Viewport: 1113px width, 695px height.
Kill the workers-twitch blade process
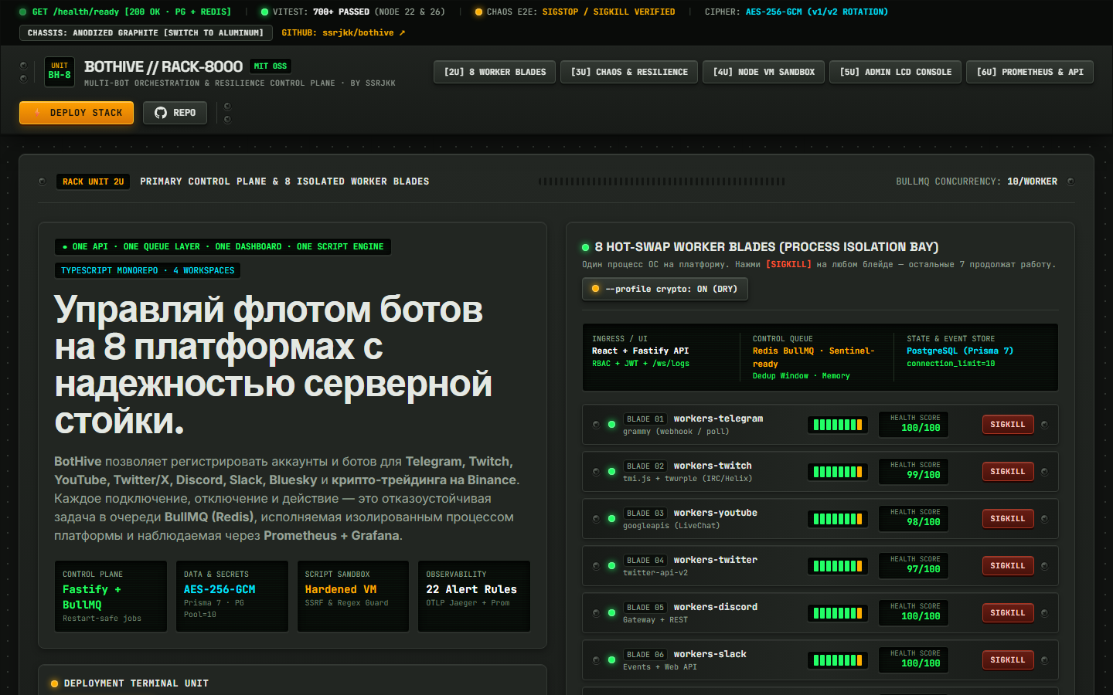[1008, 472]
